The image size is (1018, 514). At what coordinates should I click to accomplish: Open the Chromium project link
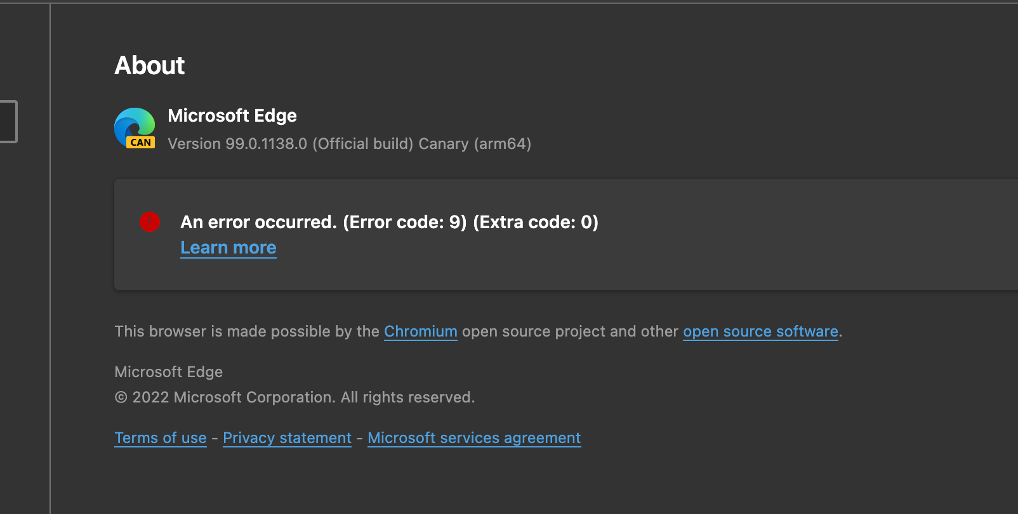pyautogui.click(x=420, y=331)
